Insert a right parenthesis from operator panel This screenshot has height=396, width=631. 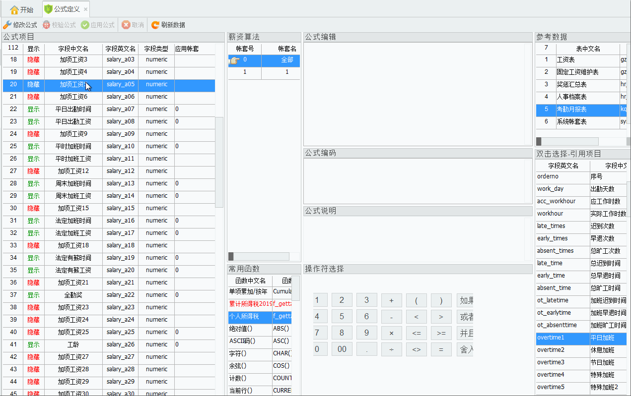tap(441, 300)
